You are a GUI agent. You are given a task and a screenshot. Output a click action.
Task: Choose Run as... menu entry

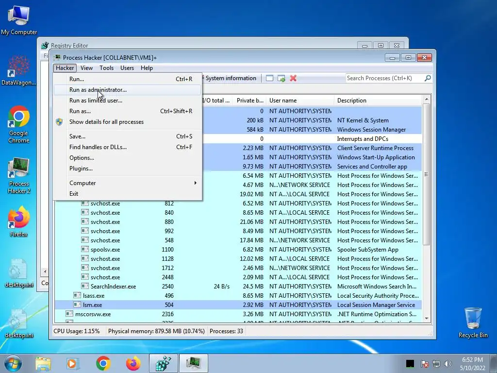(x=128, y=111)
